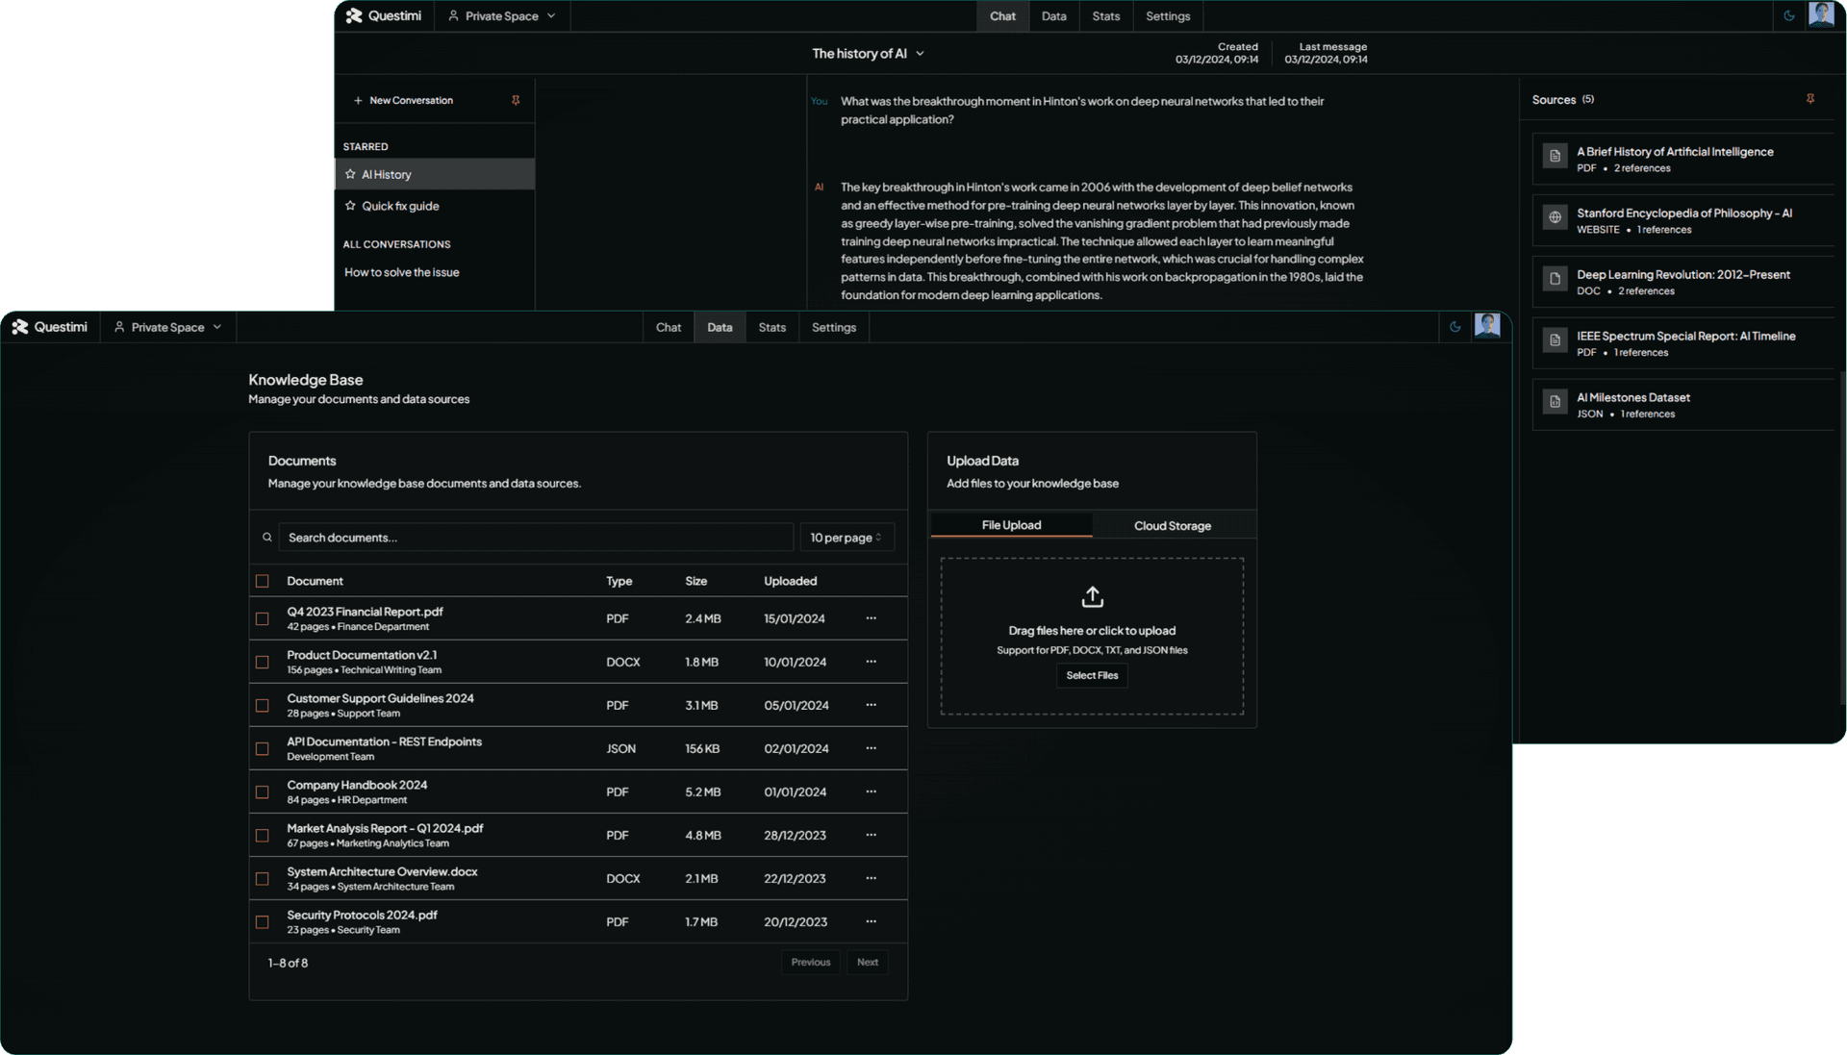Screen dimensions: 1847x1055
Task: Toggle dark mode moon icon in Data window
Action: click(x=1455, y=327)
